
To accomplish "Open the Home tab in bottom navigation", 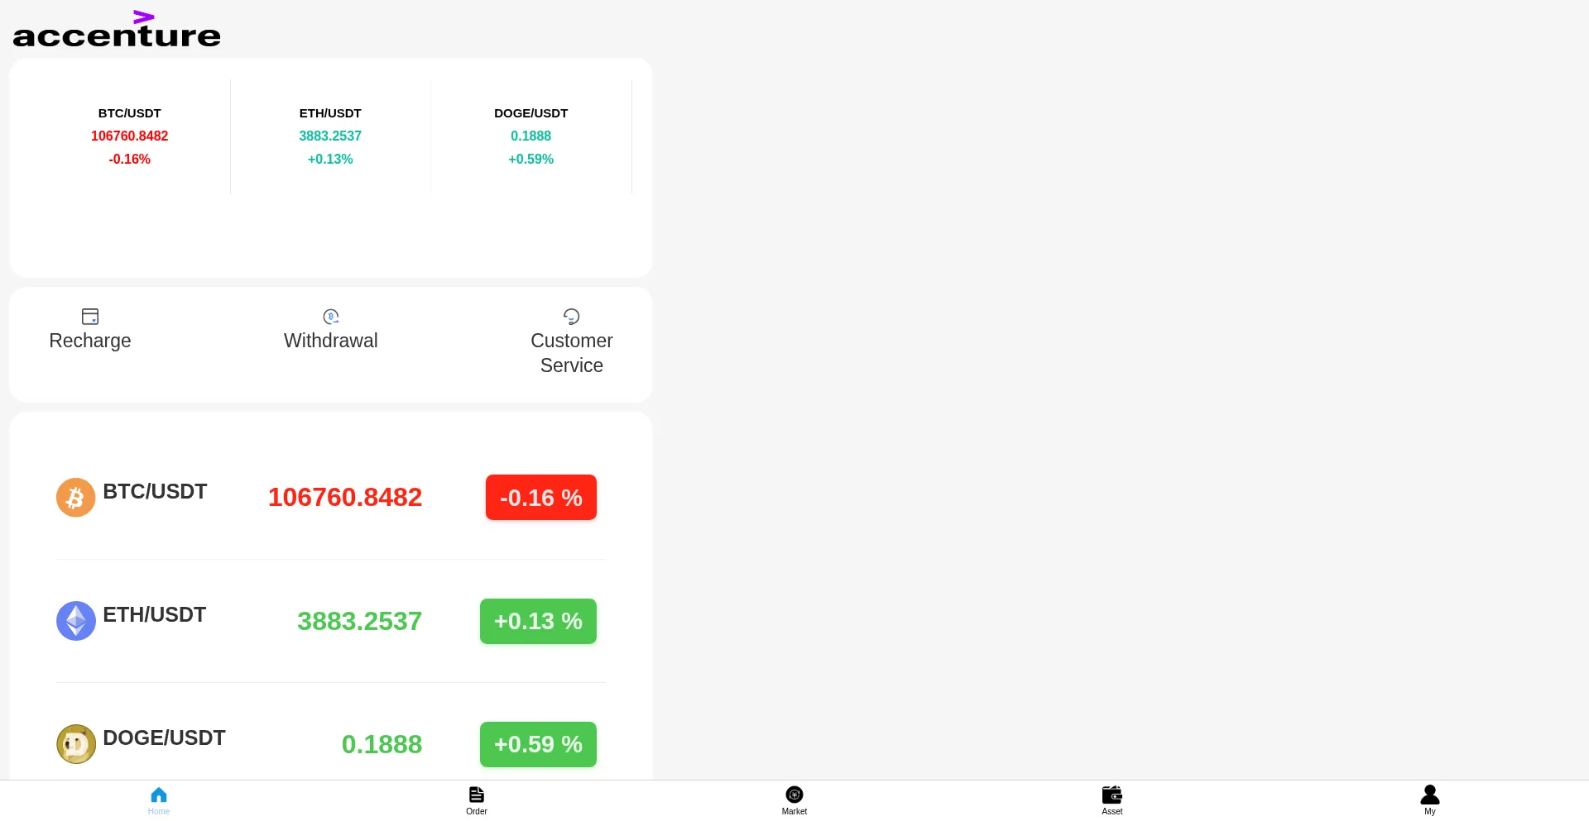I will point(159,800).
